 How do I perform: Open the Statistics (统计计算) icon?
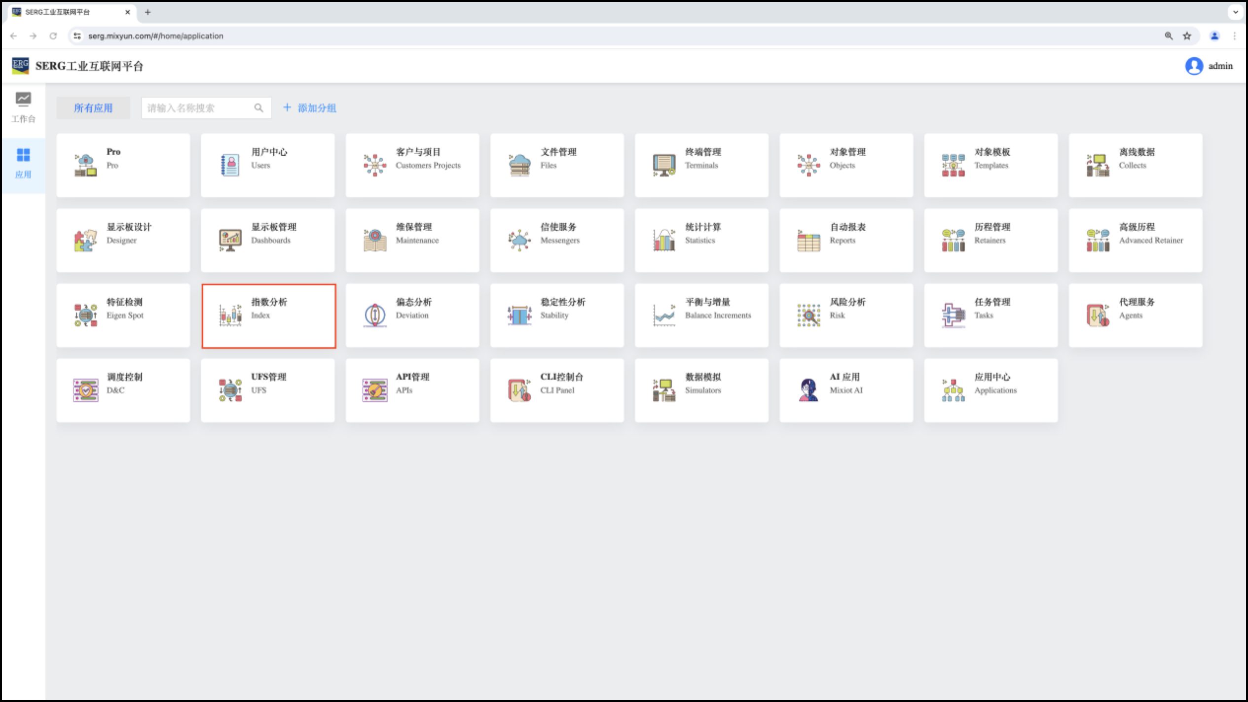[663, 240]
